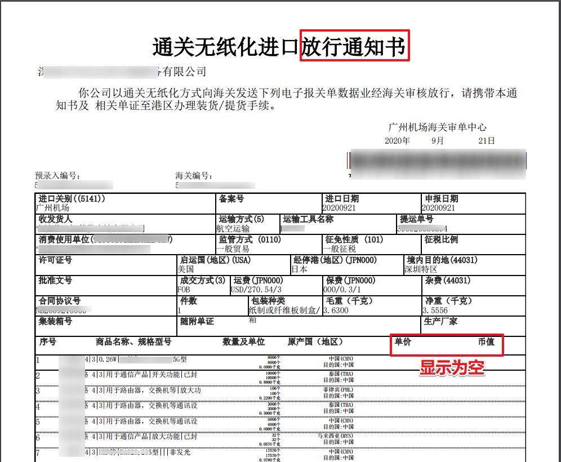Select the 进口关别((5141)) cell header
Viewport: 561px width, 462px height.
(72, 199)
